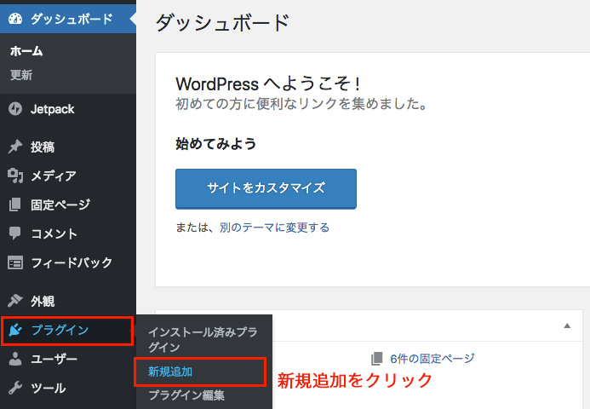This screenshot has width=590, height=409.
Task: Click the pages icon next to 6件の固定ページ
Action: [x=376, y=359]
